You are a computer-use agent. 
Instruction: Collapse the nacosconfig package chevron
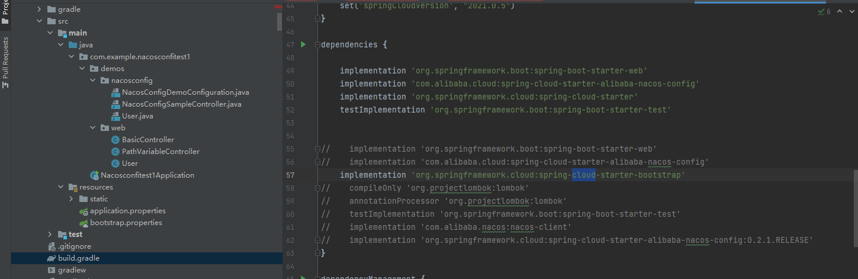click(x=93, y=81)
